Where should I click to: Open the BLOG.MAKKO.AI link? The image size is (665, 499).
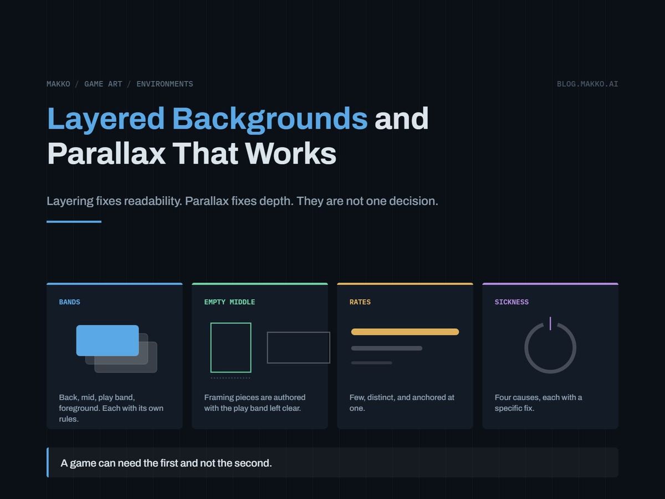pos(587,84)
